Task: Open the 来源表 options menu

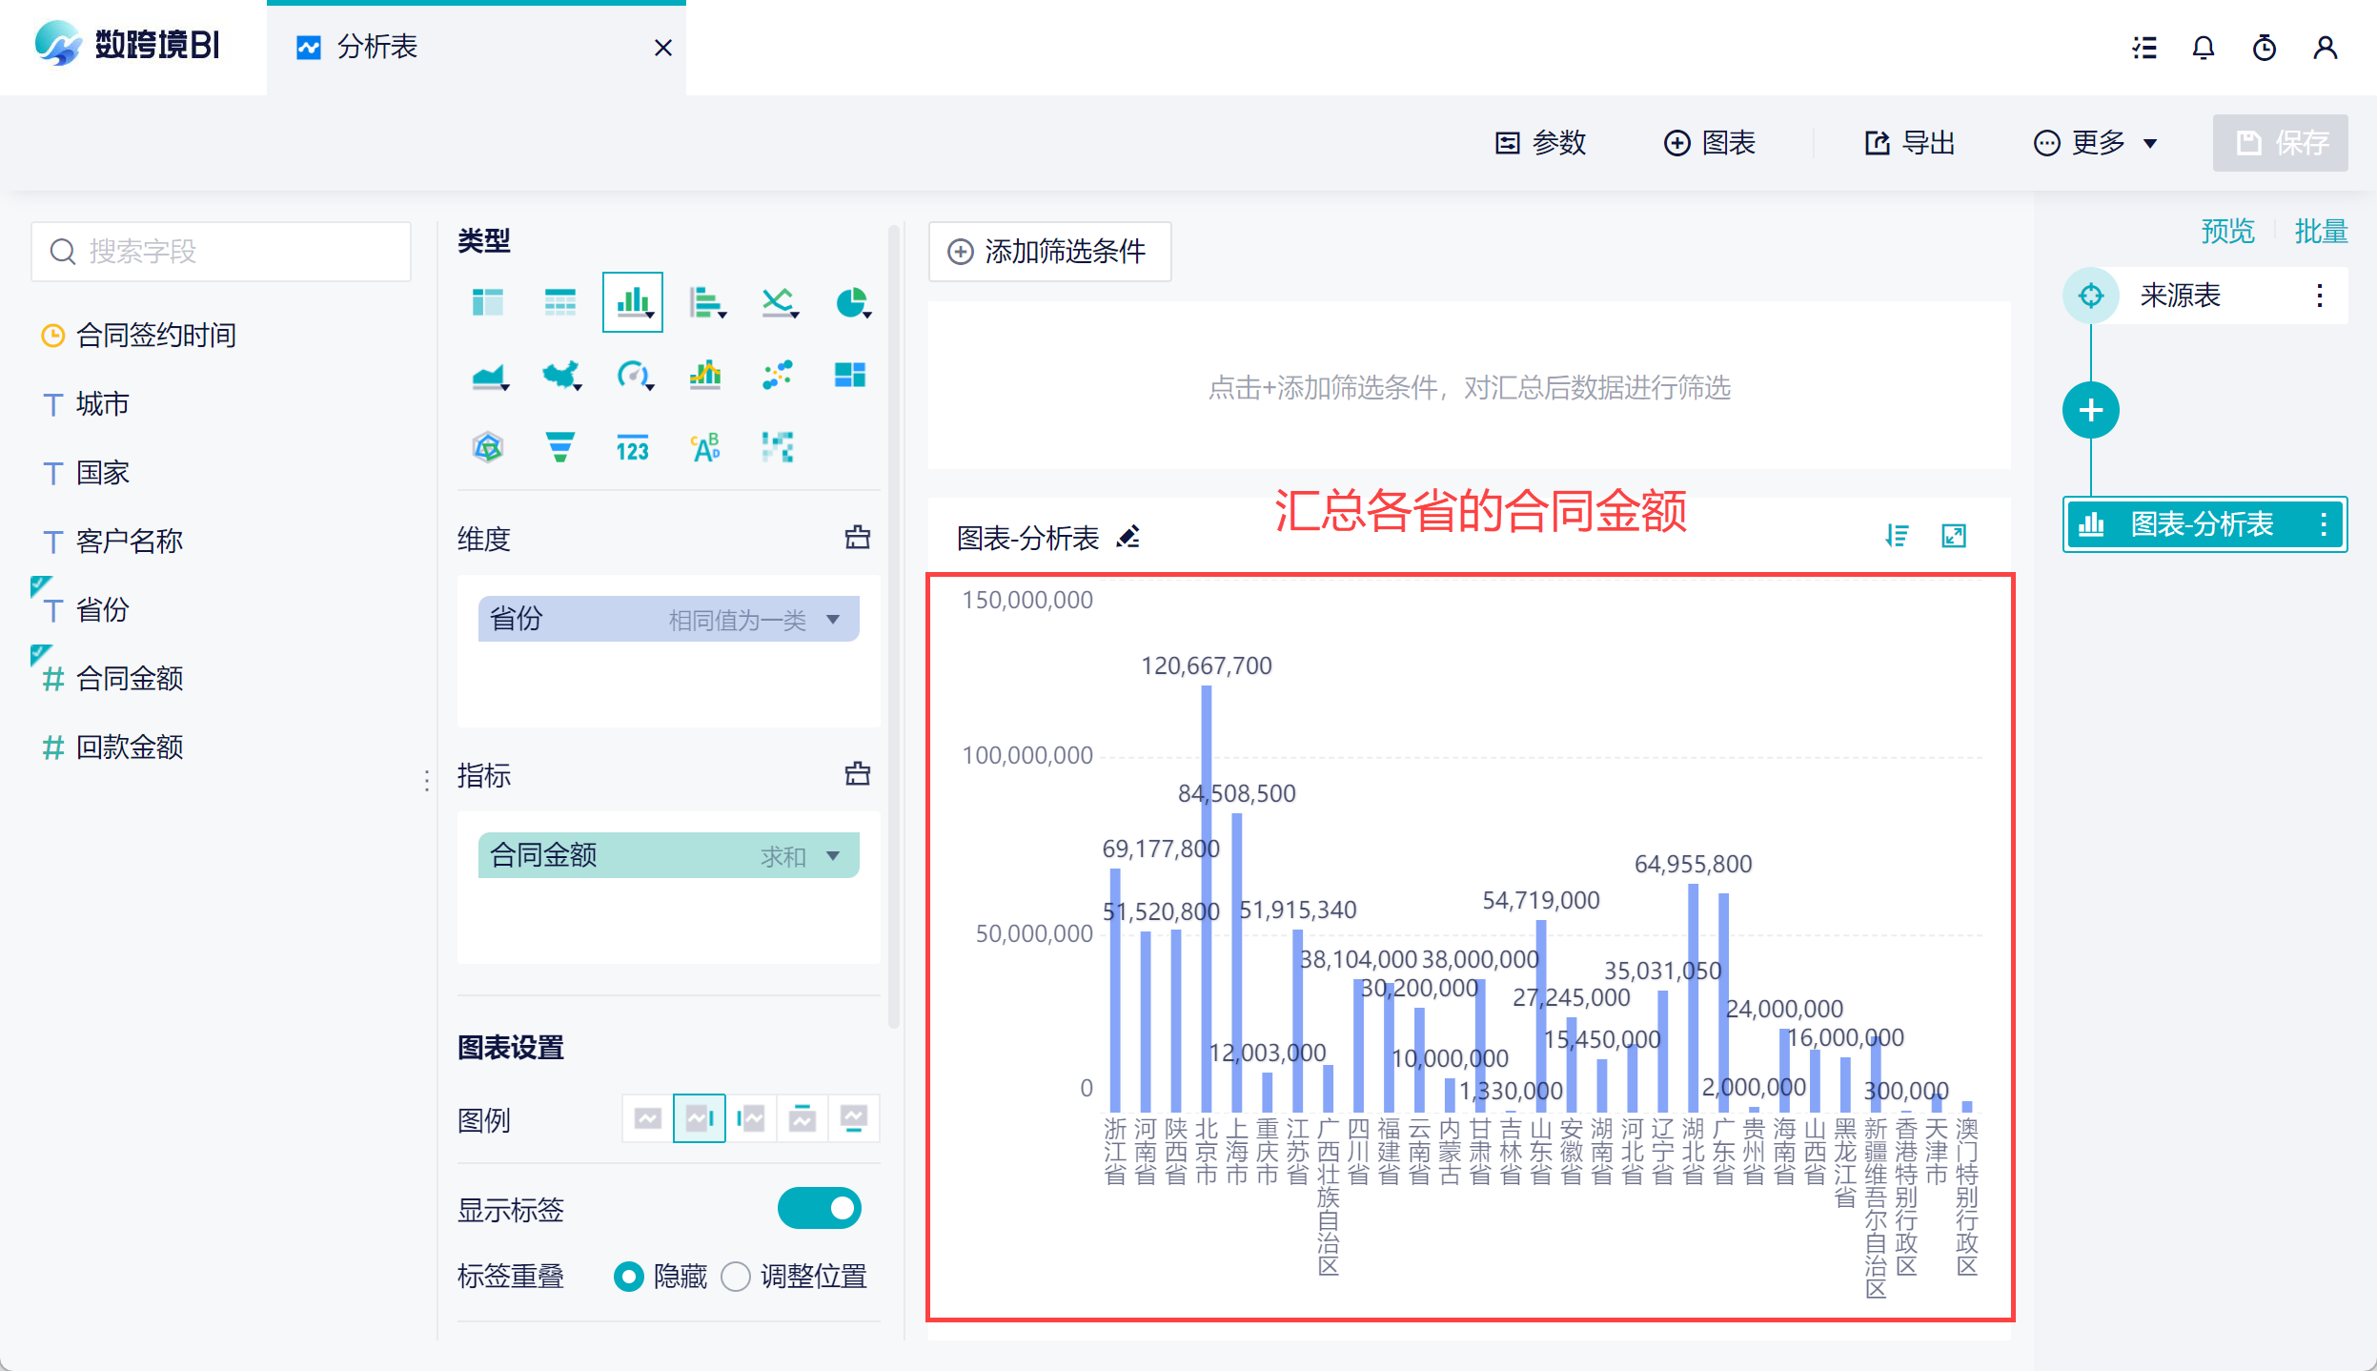Action: (2319, 296)
